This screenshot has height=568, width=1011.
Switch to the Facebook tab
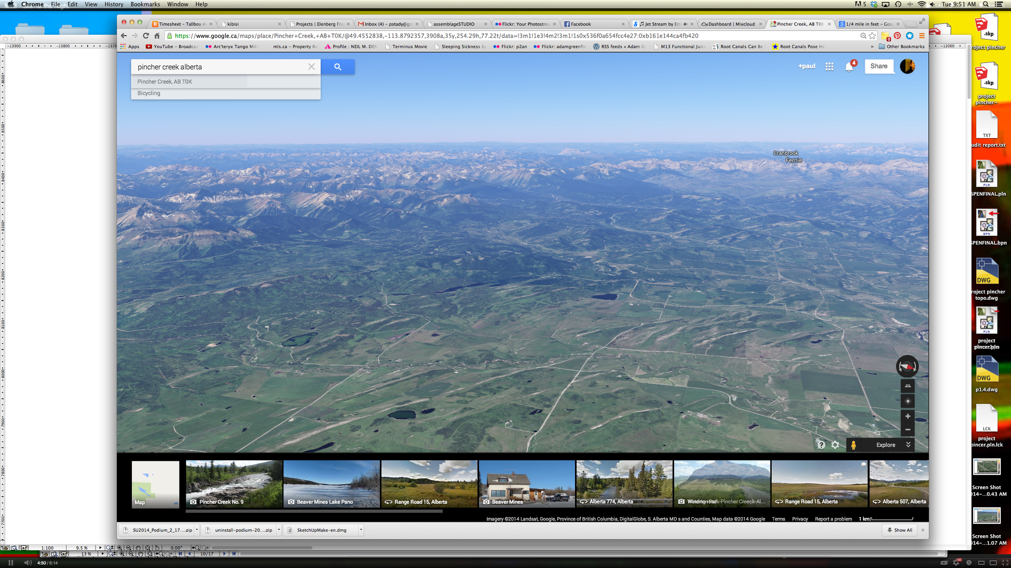coord(581,24)
